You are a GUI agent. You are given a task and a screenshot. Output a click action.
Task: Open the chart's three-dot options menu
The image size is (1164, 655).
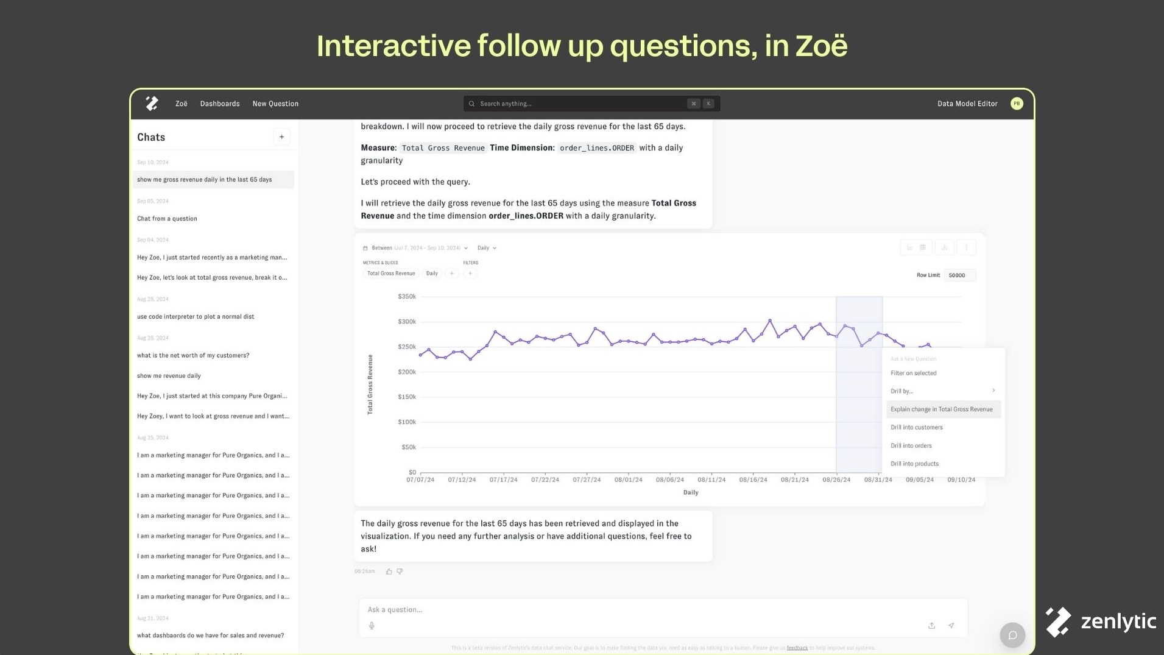pos(966,247)
